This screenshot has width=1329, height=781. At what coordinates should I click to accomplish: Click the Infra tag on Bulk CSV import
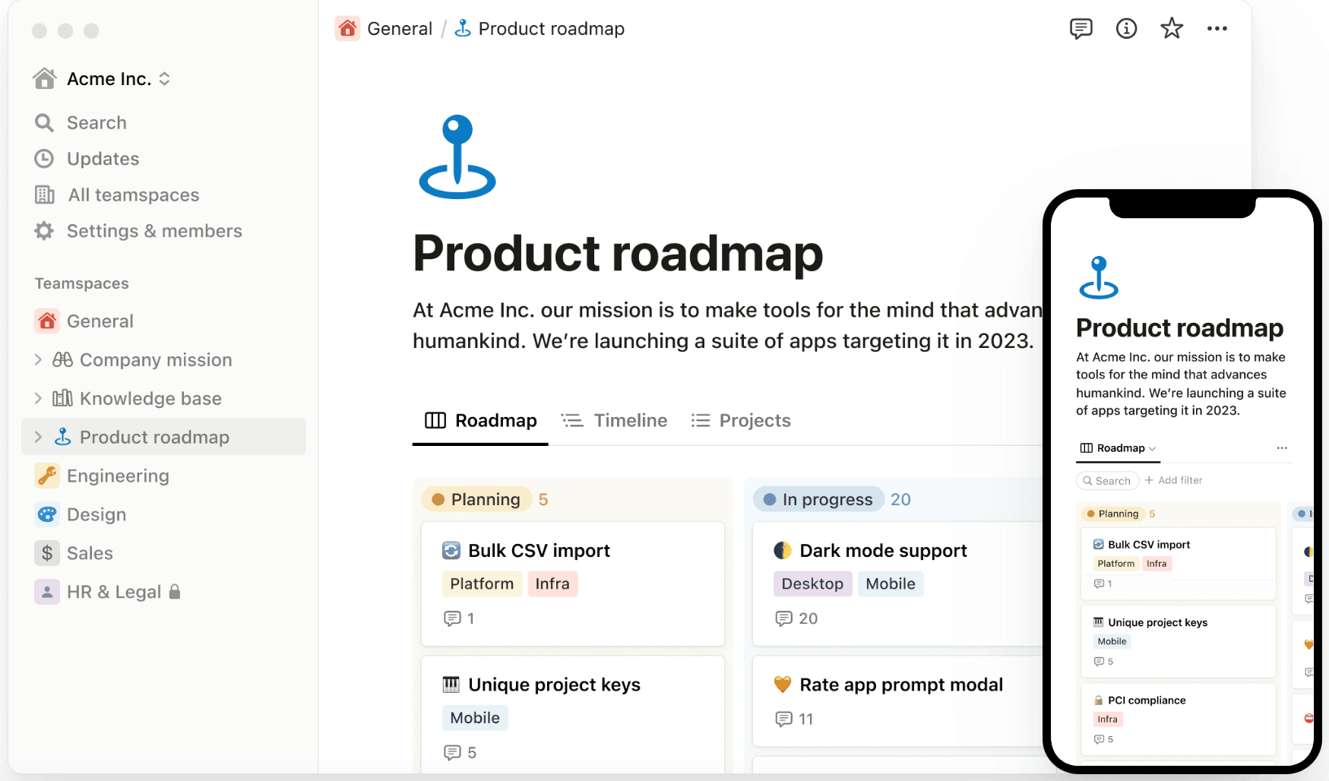(x=552, y=583)
